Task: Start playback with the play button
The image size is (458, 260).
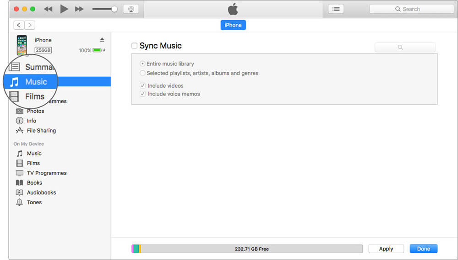Action: point(64,9)
